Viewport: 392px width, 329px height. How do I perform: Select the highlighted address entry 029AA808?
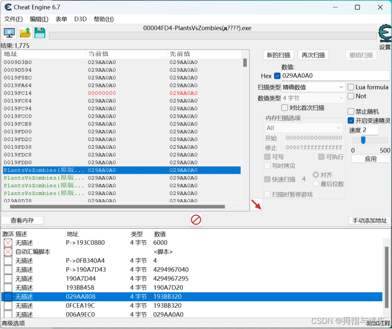coord(192,297)
